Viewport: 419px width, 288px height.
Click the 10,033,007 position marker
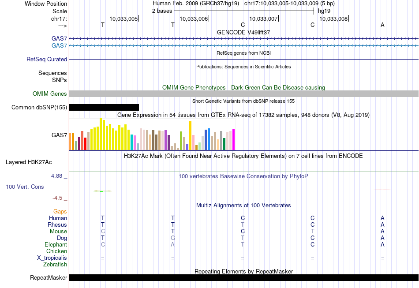tap(263, 19)
